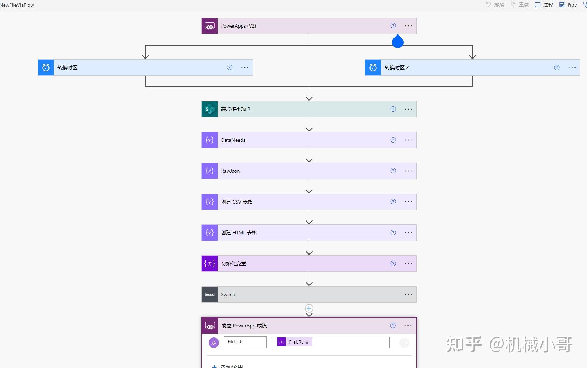Click the Switch action icon
Screen dimensions: 587x368
[x=209, y=294]
